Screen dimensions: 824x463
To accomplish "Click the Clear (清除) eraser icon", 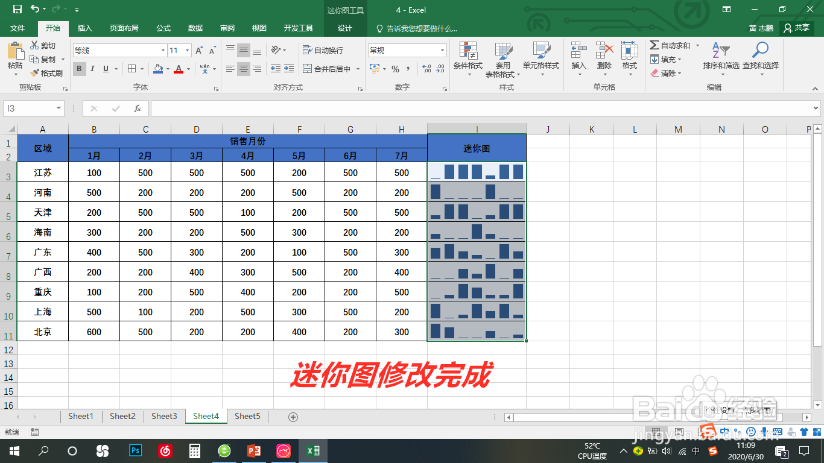I will pos(654,73).
